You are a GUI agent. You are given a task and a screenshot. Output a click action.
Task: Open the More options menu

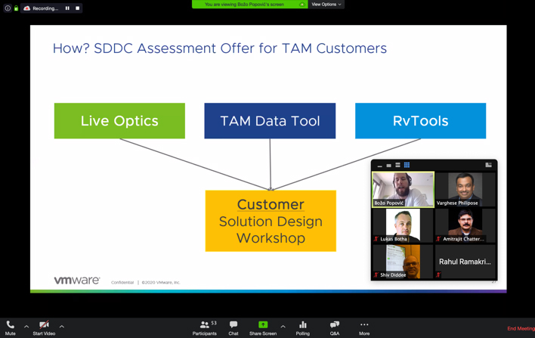click(x=364, y=327)
